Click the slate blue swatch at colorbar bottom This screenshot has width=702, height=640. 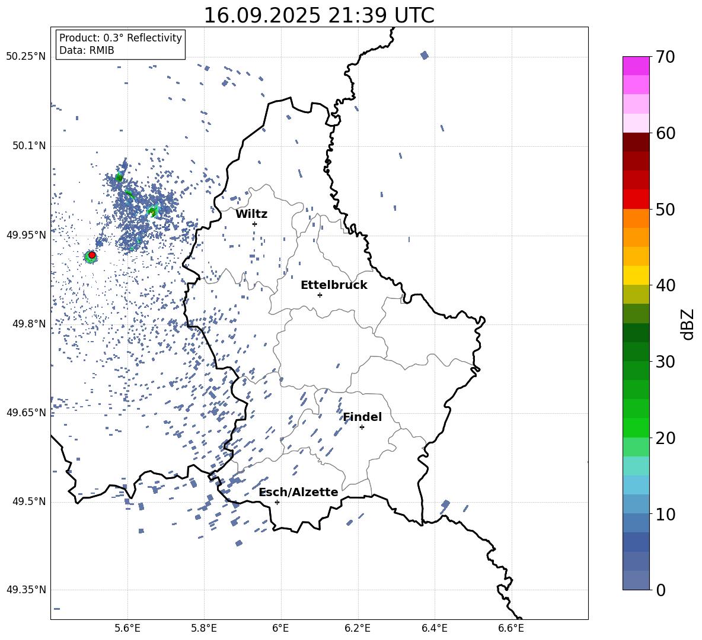636,580
